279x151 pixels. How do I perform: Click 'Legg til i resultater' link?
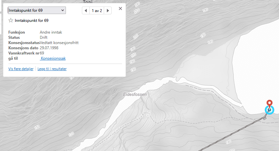pyautogui.click(x=52, y=69)
